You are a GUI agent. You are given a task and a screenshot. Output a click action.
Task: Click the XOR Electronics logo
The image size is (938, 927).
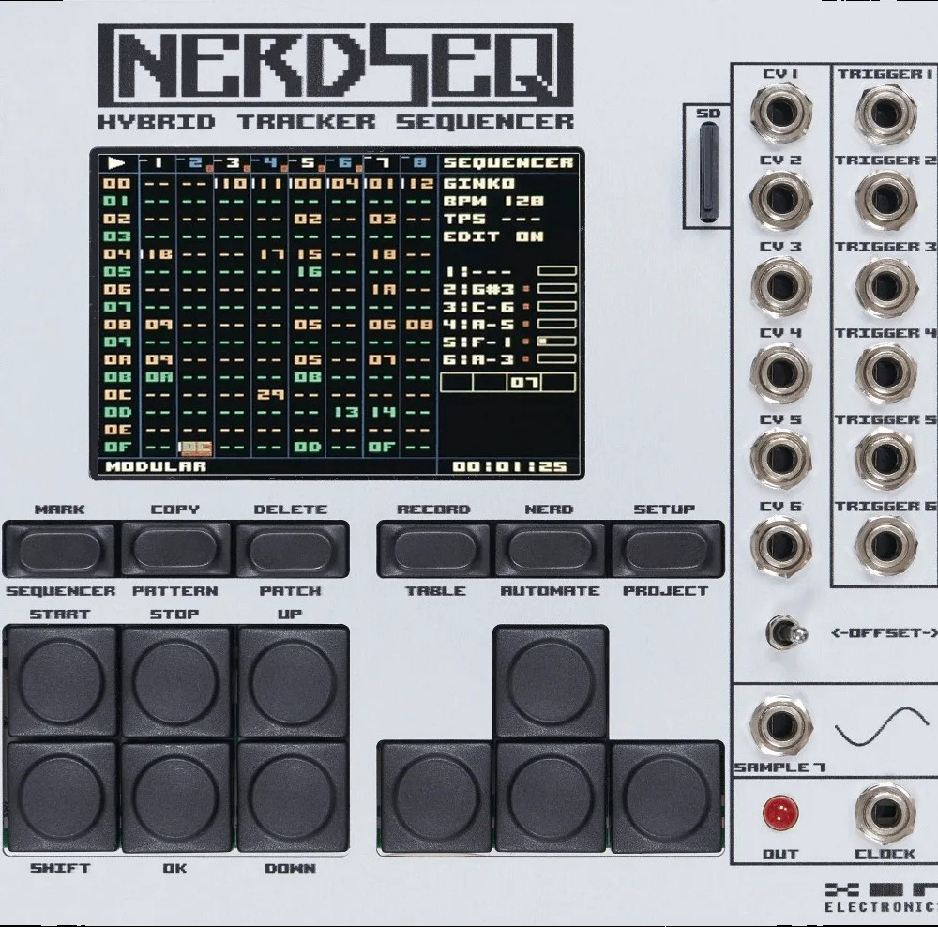pos(881,898)
